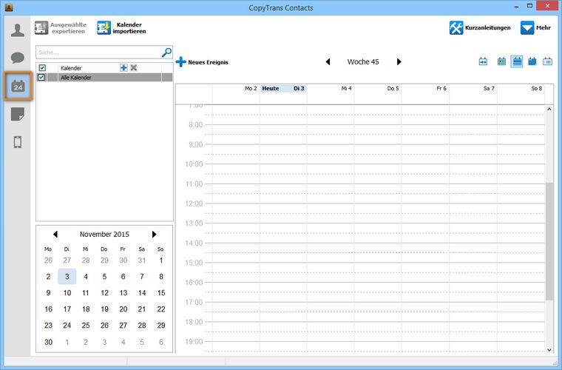Click the Mo 2 day column header
The width and height of the screenshot is (562, 370).
pyautogui.click(x=236, y=89)
